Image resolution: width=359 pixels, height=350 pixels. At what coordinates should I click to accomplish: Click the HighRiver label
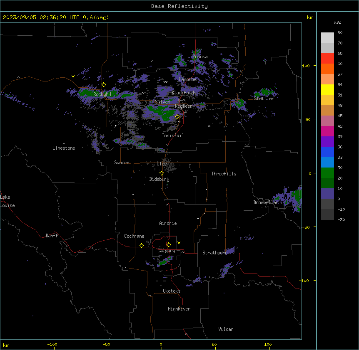(x=179, y=309)
